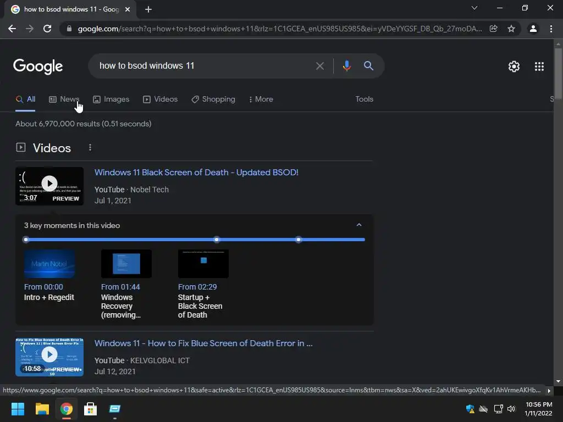Open Videos section three-dot options

pos(90,147)
